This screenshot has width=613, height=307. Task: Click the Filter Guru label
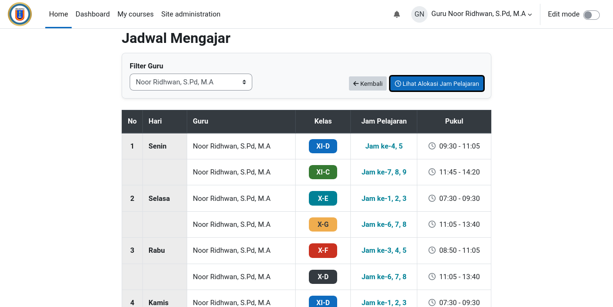146,66
